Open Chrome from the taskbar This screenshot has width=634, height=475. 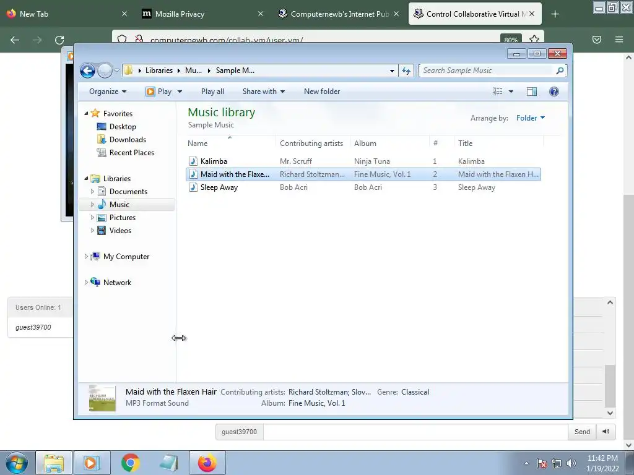[130, 463]
